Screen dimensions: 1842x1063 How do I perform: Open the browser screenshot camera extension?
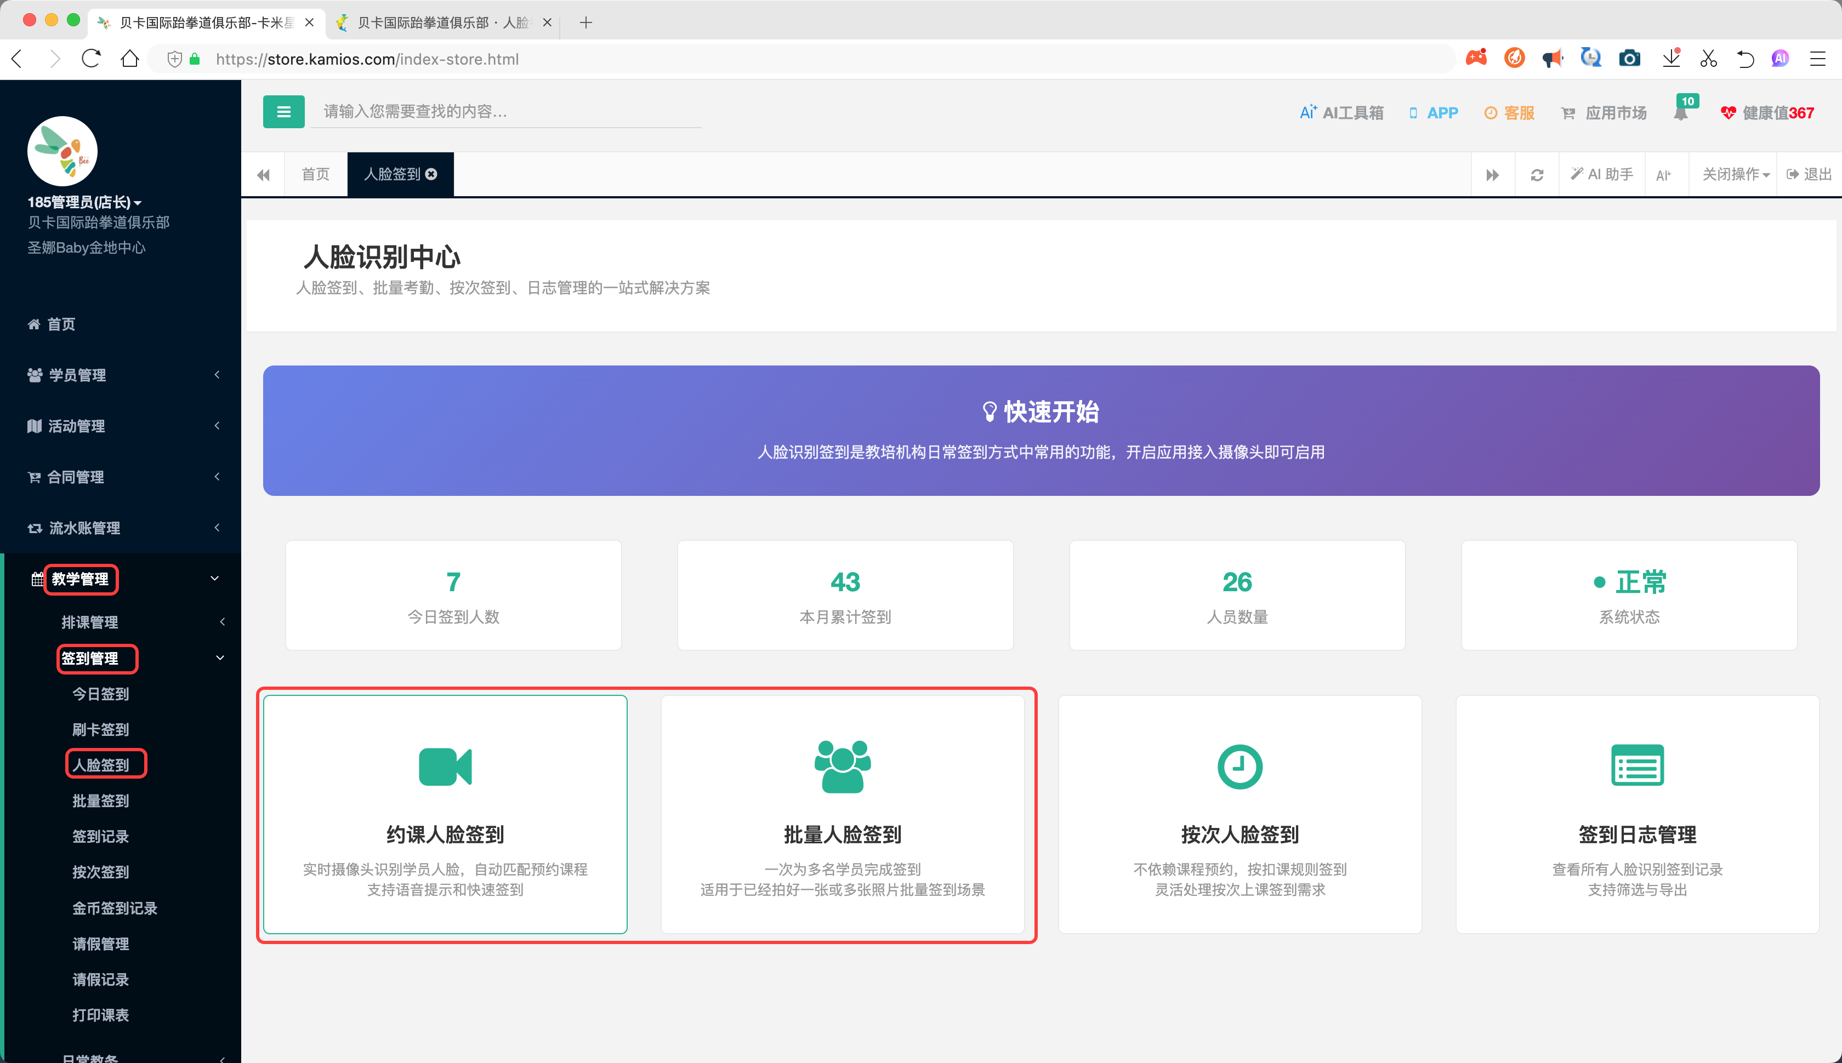[1629, 59]
